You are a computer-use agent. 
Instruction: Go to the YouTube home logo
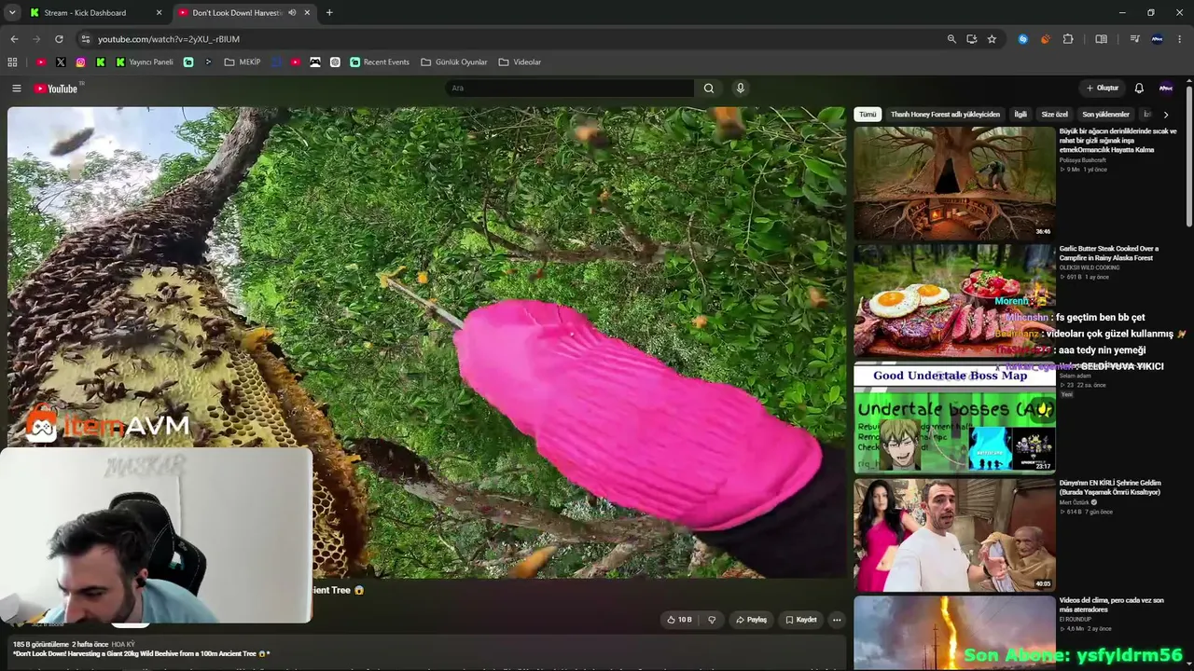[57, 89]
